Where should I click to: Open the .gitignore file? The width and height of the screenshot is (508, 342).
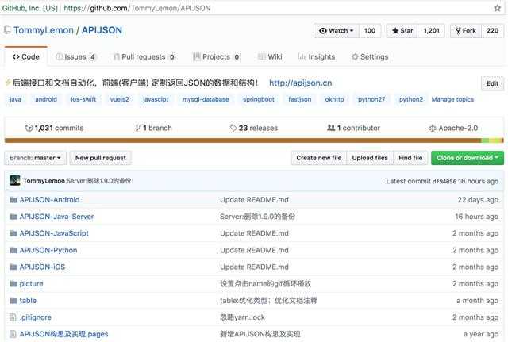pos(35,317)
